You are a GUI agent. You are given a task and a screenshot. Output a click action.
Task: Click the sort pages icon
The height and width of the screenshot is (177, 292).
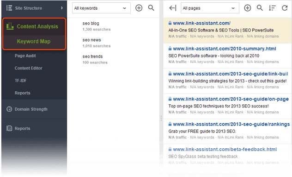click(272, 8)
